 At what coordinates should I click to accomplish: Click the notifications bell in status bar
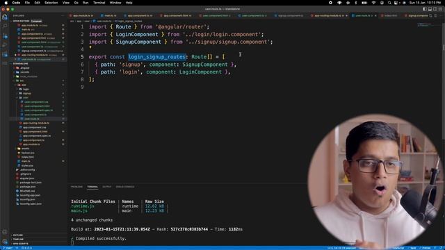(442, 248)
